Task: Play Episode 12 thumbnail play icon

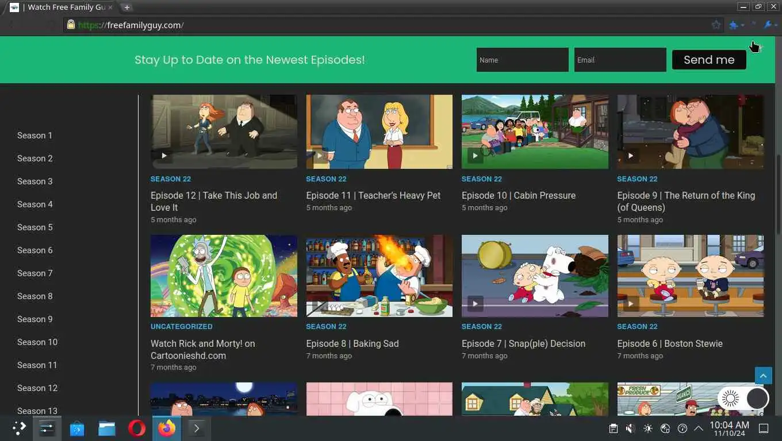Action: click(164, 155)
